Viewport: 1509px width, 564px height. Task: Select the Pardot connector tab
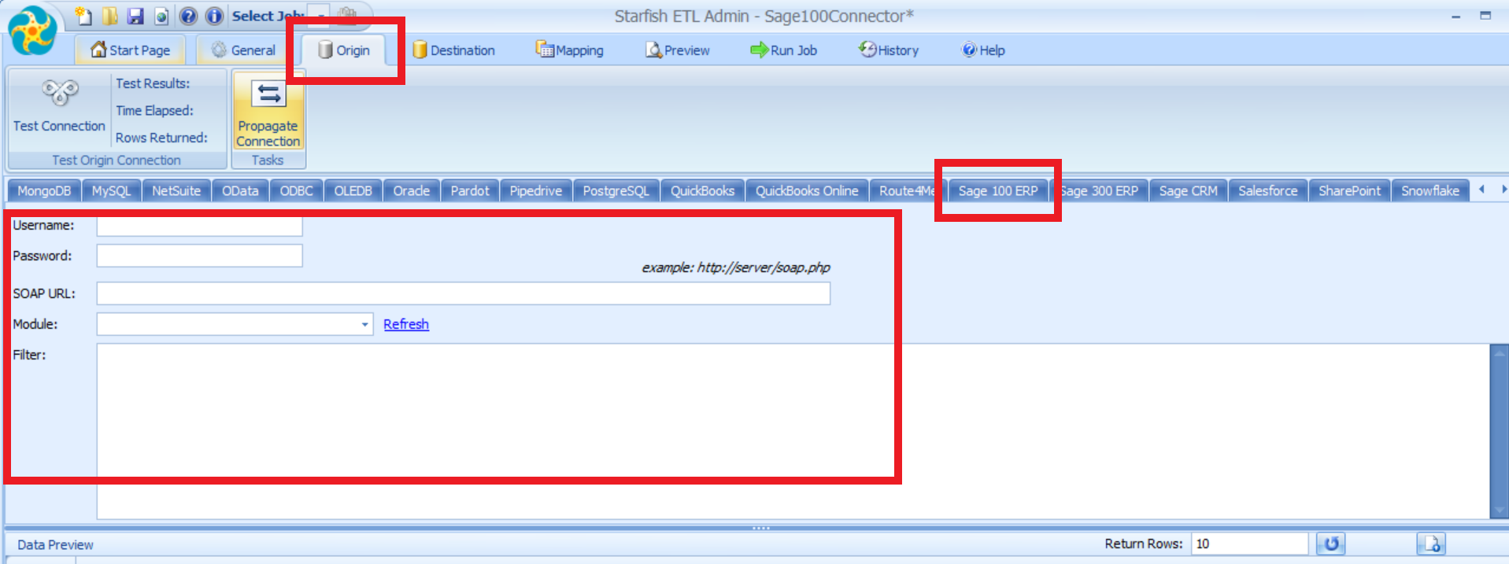pyautogui.click(x=470, y=191)
